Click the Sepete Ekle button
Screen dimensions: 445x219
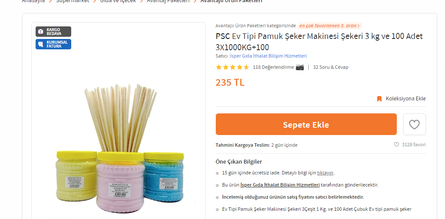tap(306, 124)
